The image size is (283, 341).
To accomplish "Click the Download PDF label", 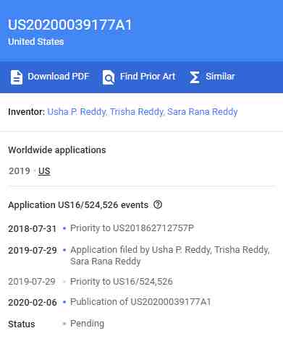I will (x=59, y=77).
